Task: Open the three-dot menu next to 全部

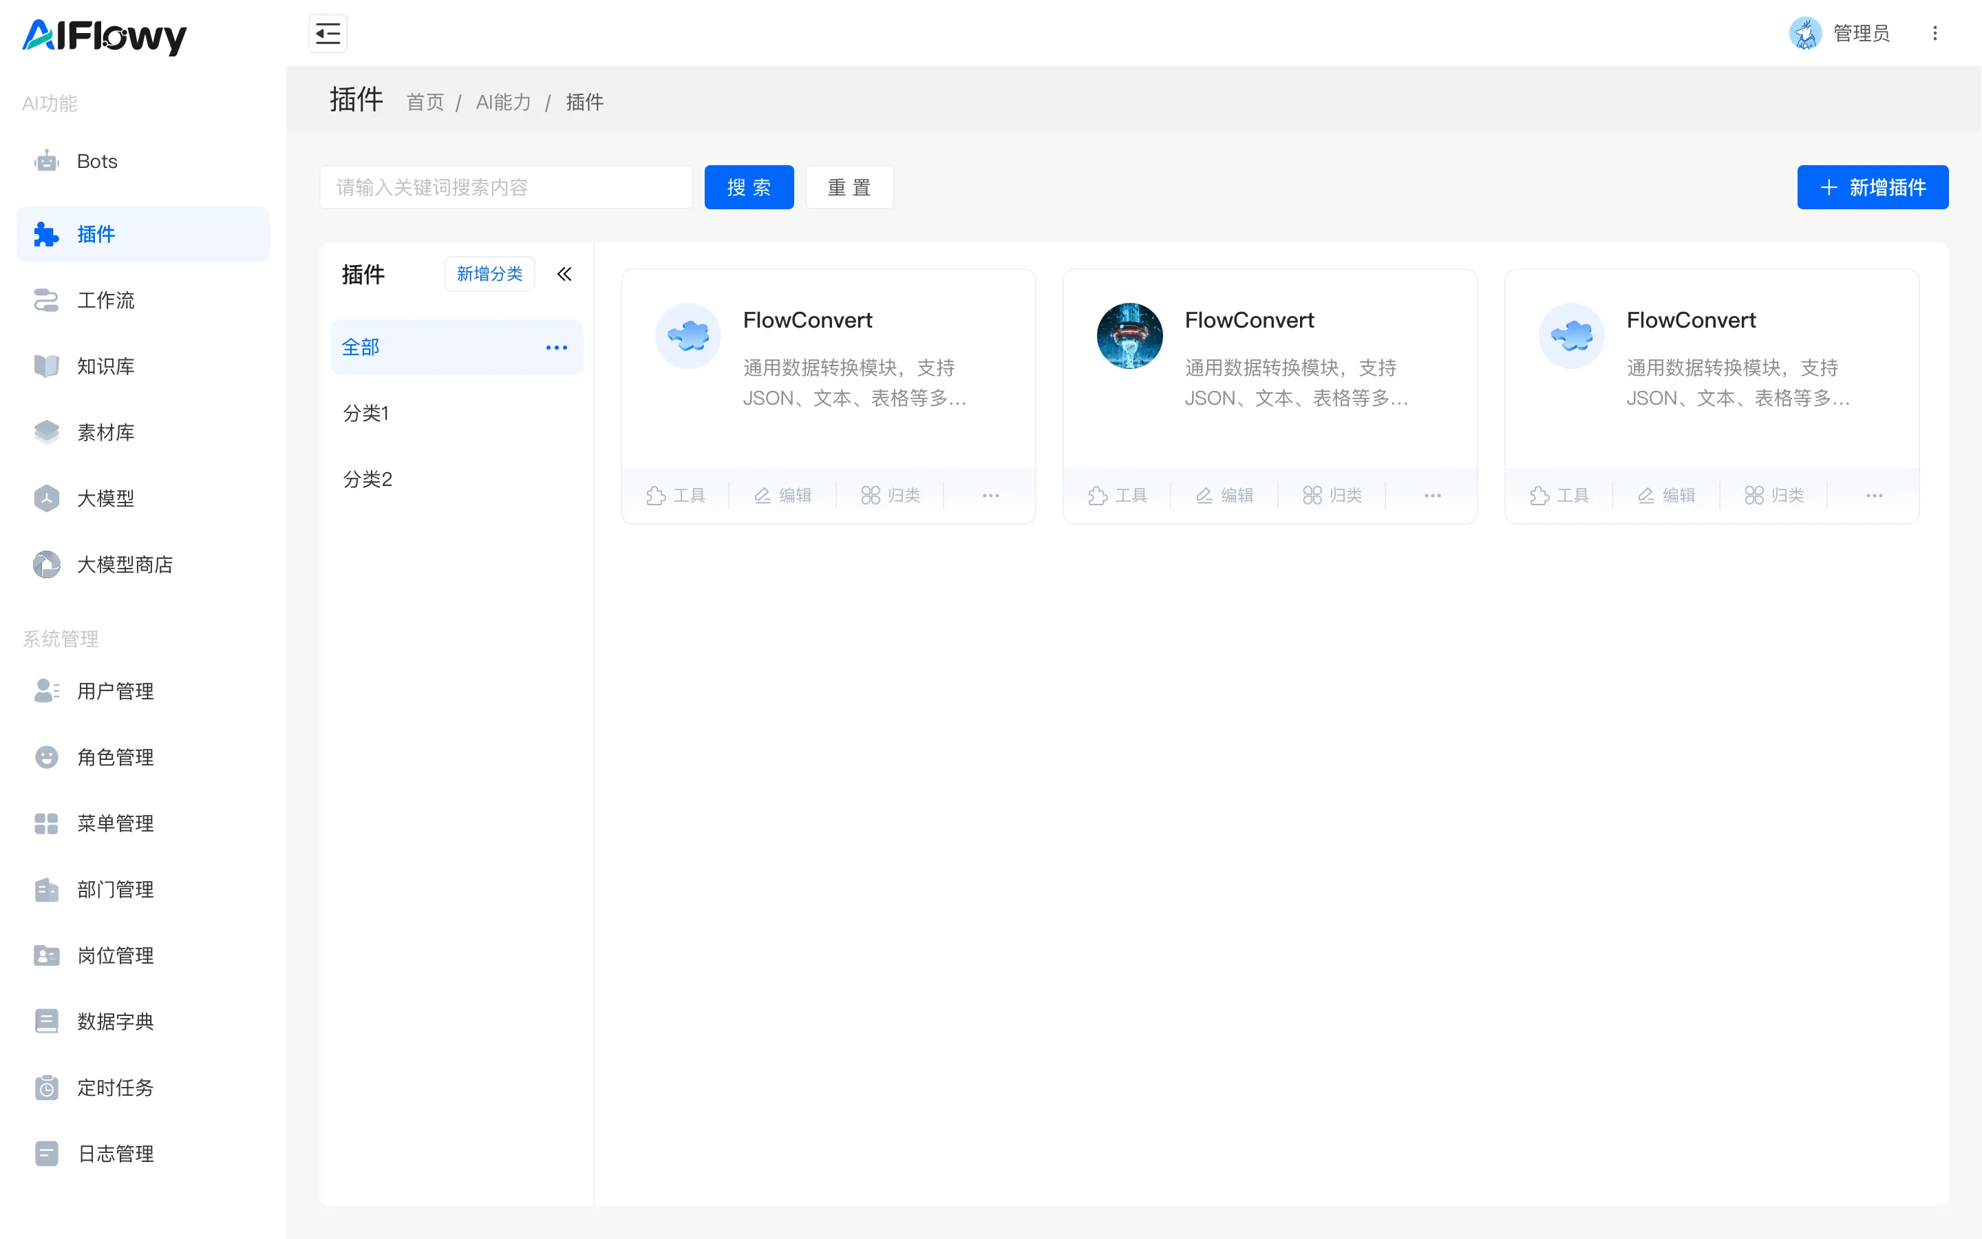Action: 556,348
